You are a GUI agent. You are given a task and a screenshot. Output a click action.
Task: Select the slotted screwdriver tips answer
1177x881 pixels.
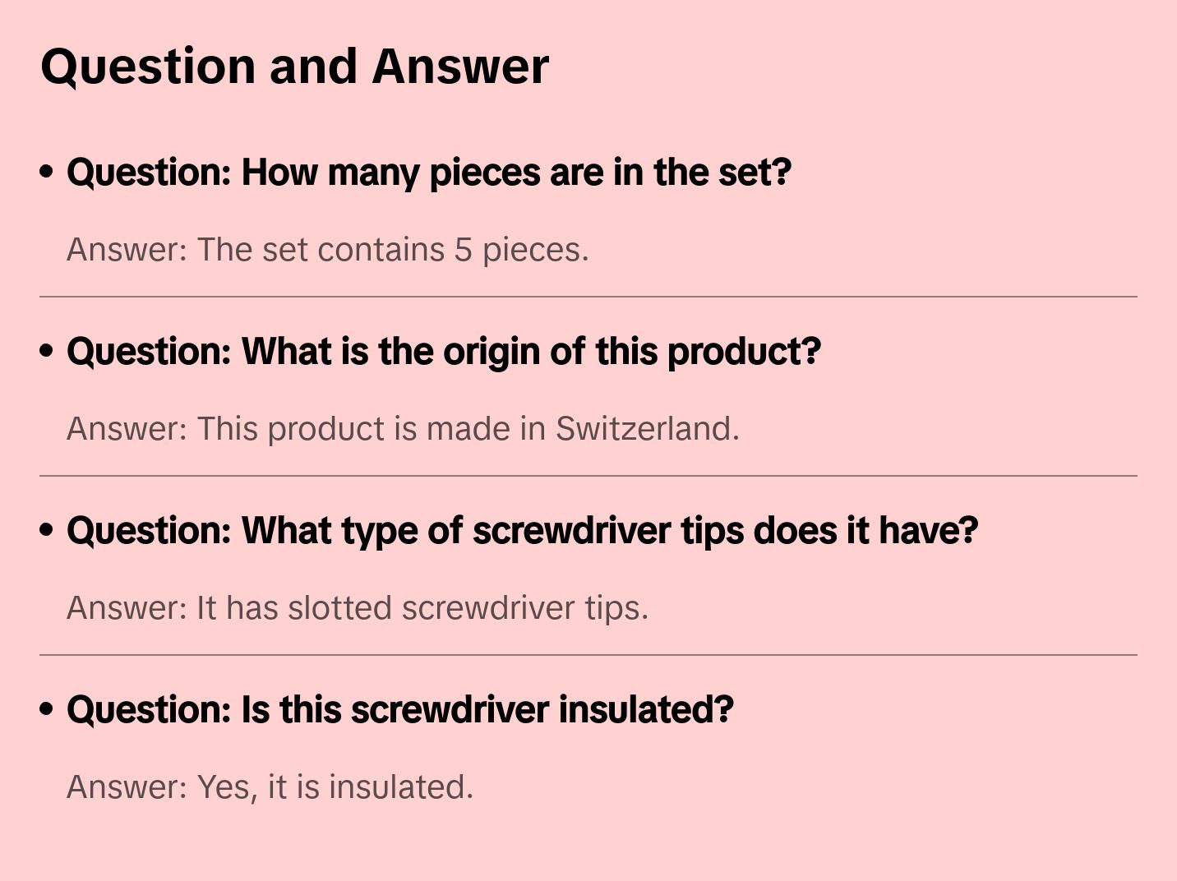pos(357,608)
